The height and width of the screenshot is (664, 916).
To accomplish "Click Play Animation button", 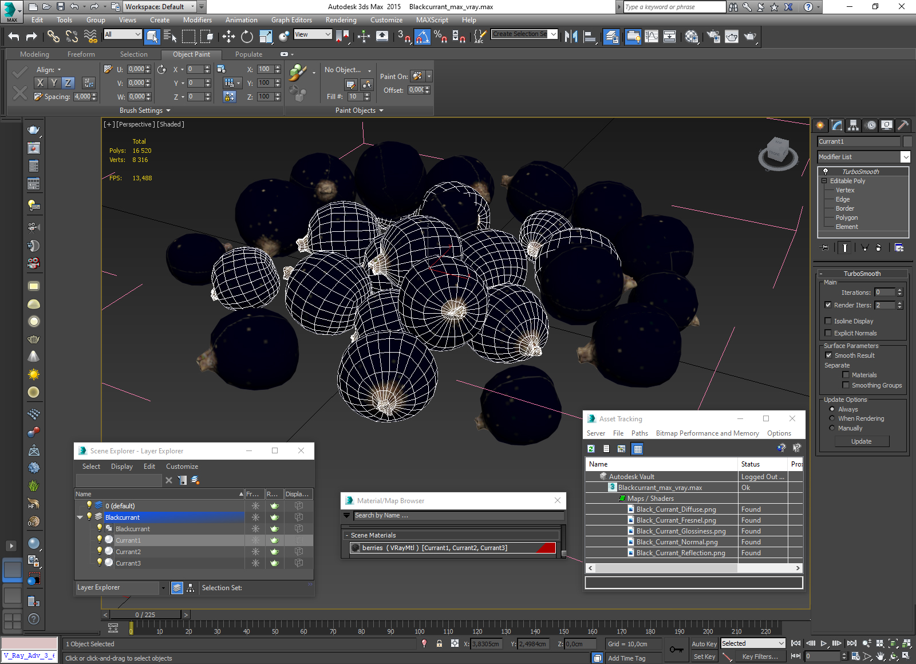I will click(x=824, y=643).
